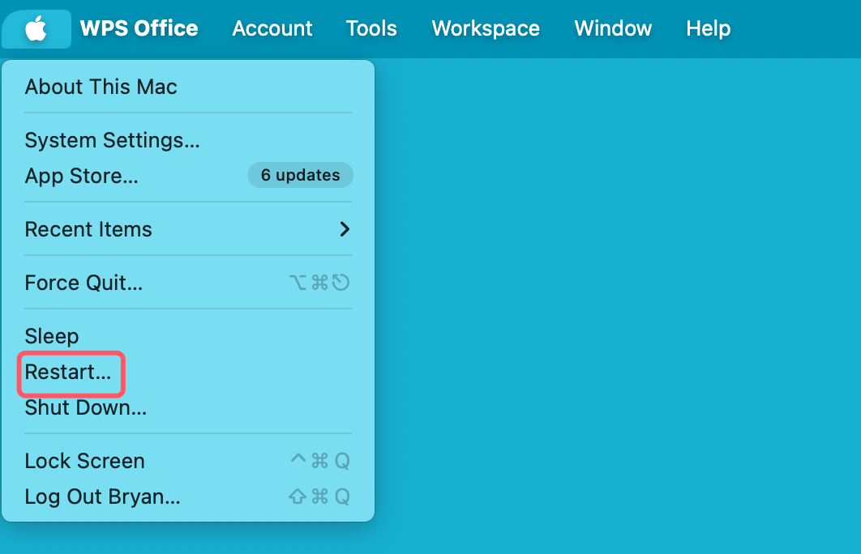The width and height of the screenshot is (861, 554).
Task: Choose App Store from the menu
Action: coord(81,176)
